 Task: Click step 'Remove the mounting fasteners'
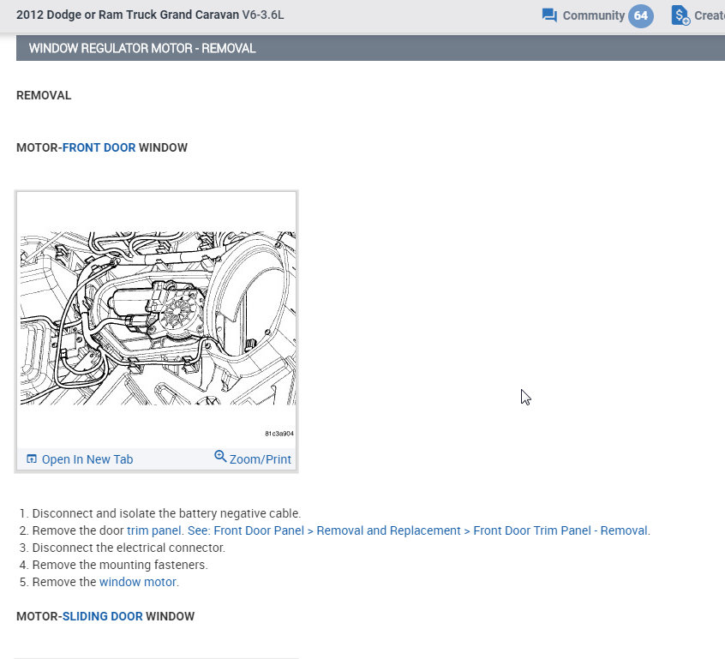(x=120, y=565)
